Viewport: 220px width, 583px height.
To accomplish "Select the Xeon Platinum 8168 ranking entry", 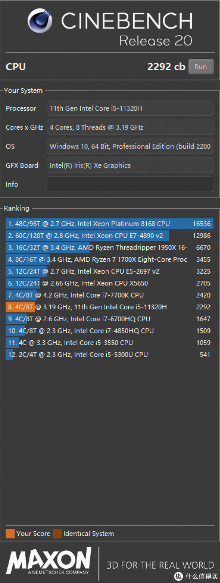I will click(x=109, y=224).
